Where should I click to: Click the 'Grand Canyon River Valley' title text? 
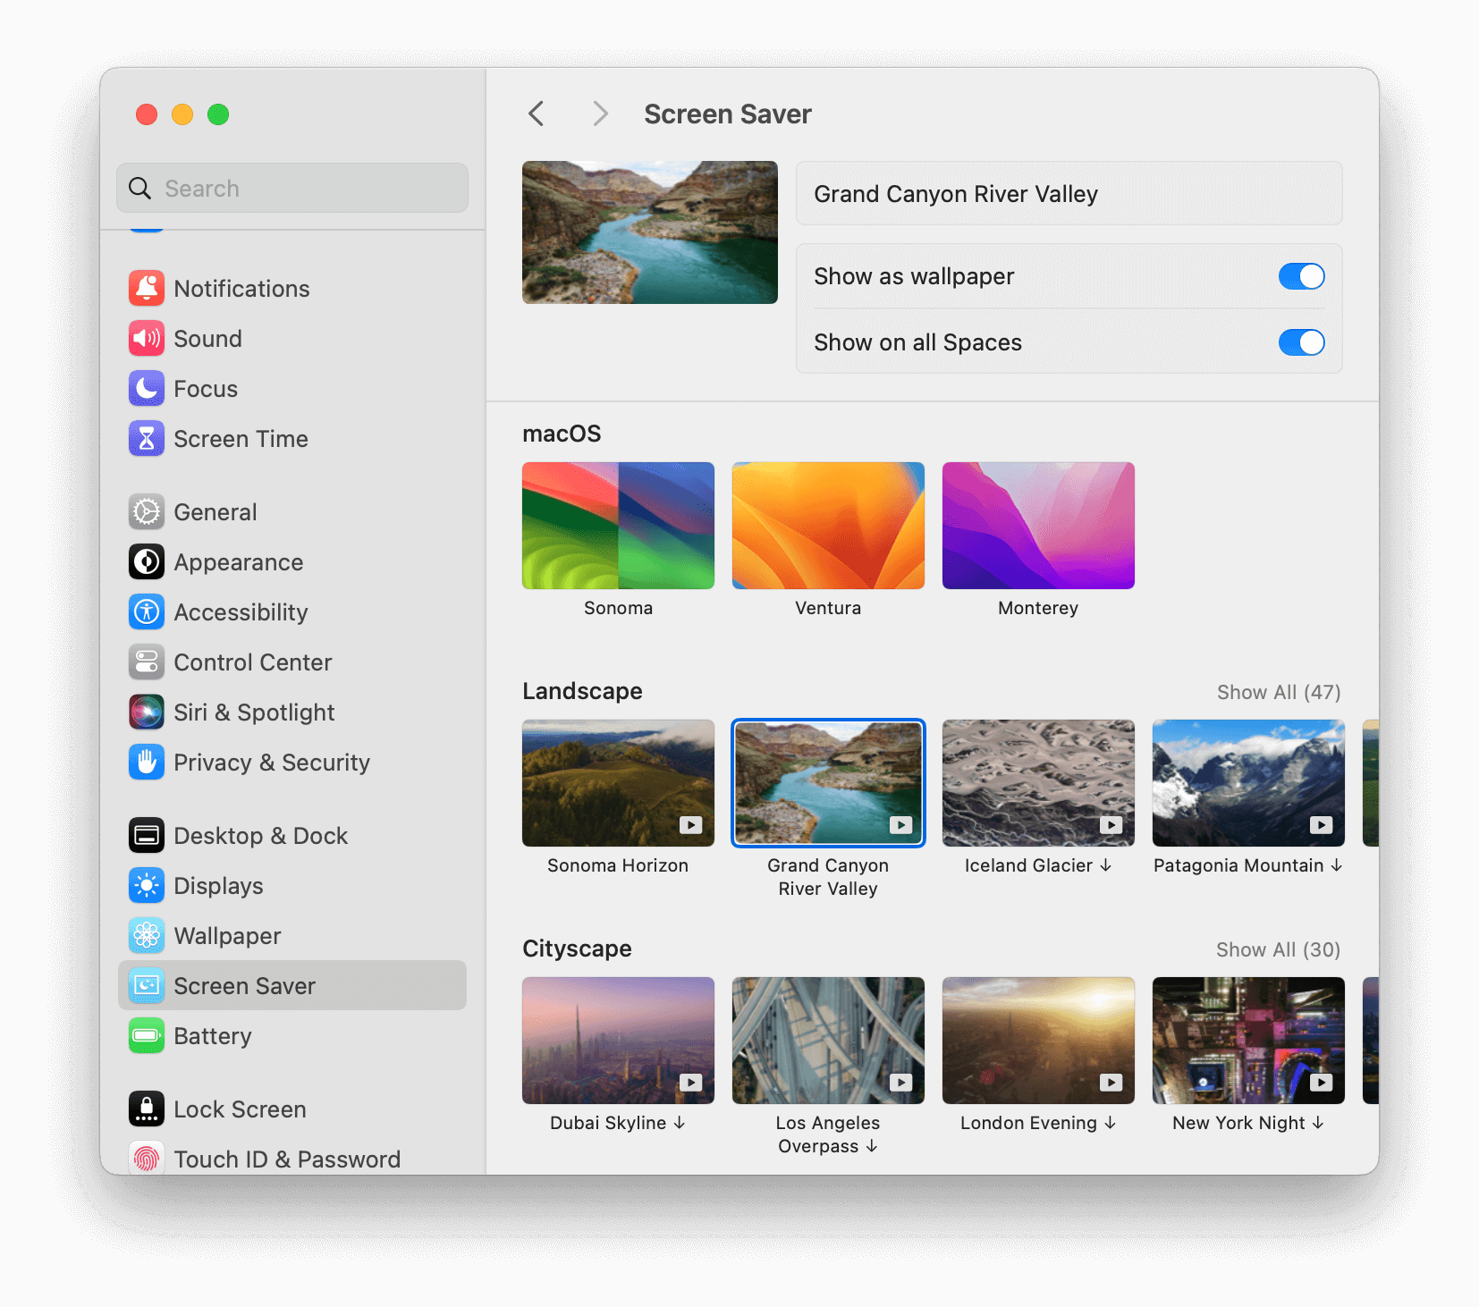pos(956,194)
